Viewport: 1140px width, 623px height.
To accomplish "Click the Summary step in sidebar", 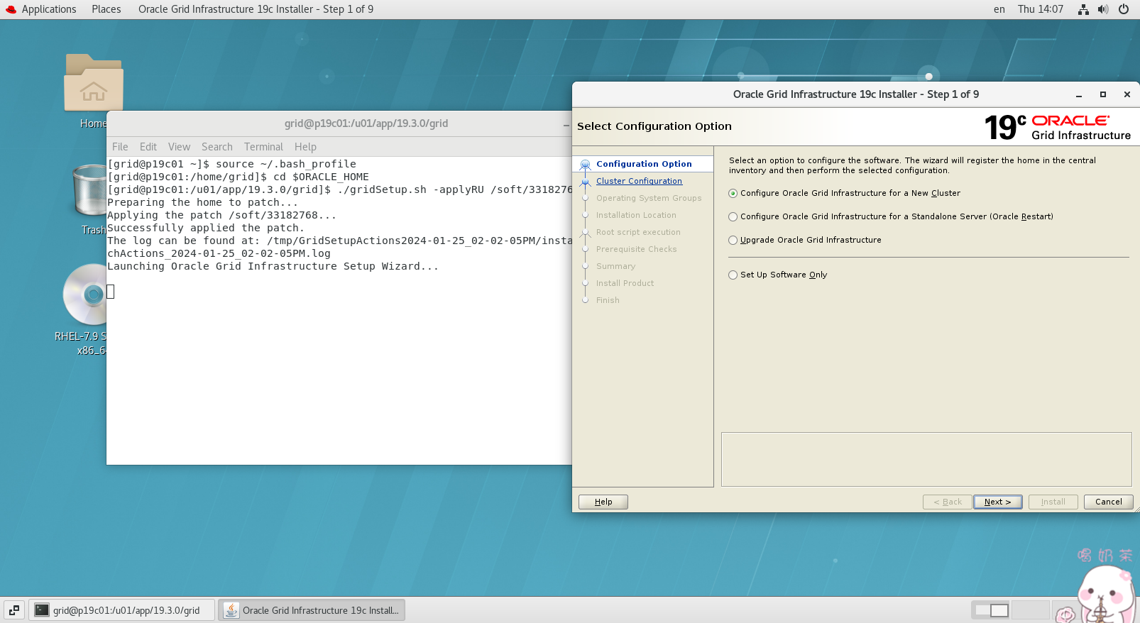I will (615, 266).
